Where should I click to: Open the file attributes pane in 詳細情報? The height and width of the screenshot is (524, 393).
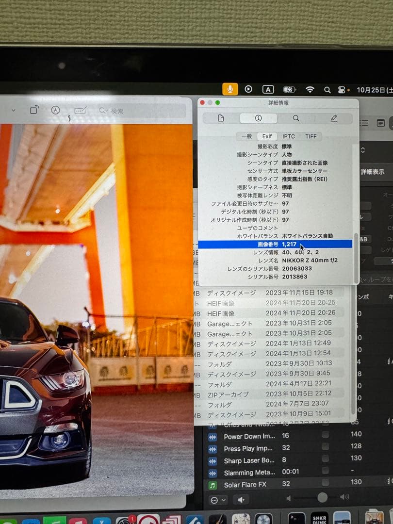point(221,118)
